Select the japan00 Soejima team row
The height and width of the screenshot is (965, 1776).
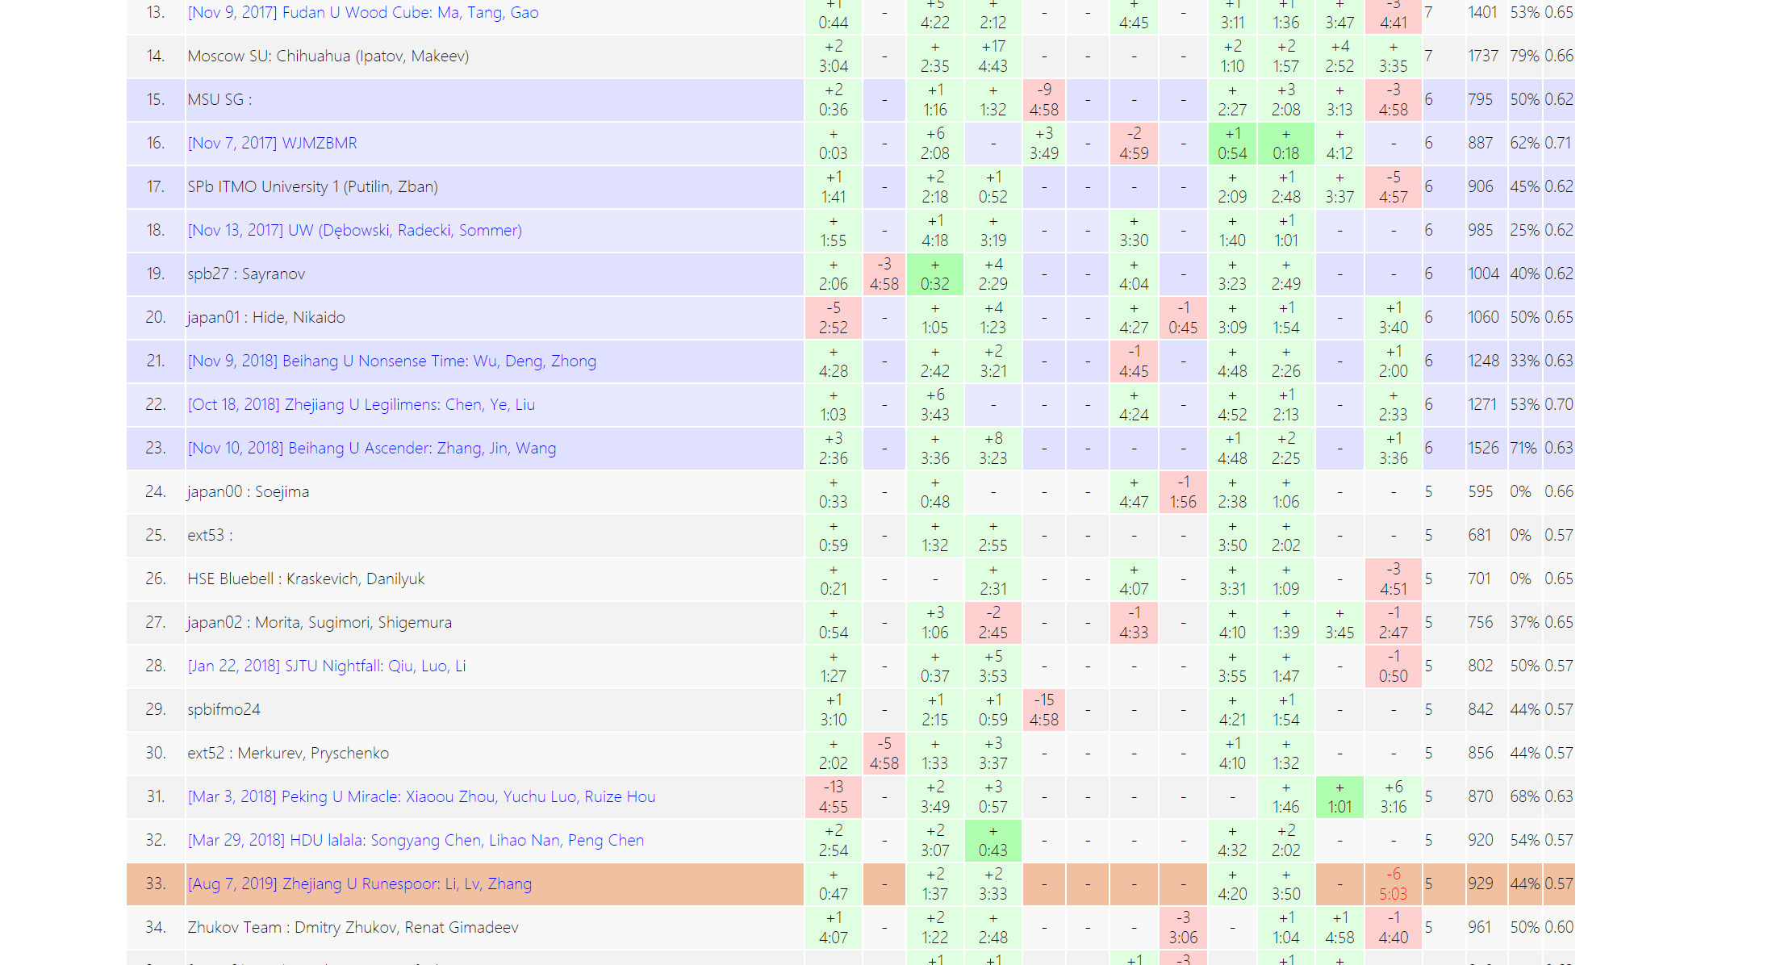click(248, 492)
